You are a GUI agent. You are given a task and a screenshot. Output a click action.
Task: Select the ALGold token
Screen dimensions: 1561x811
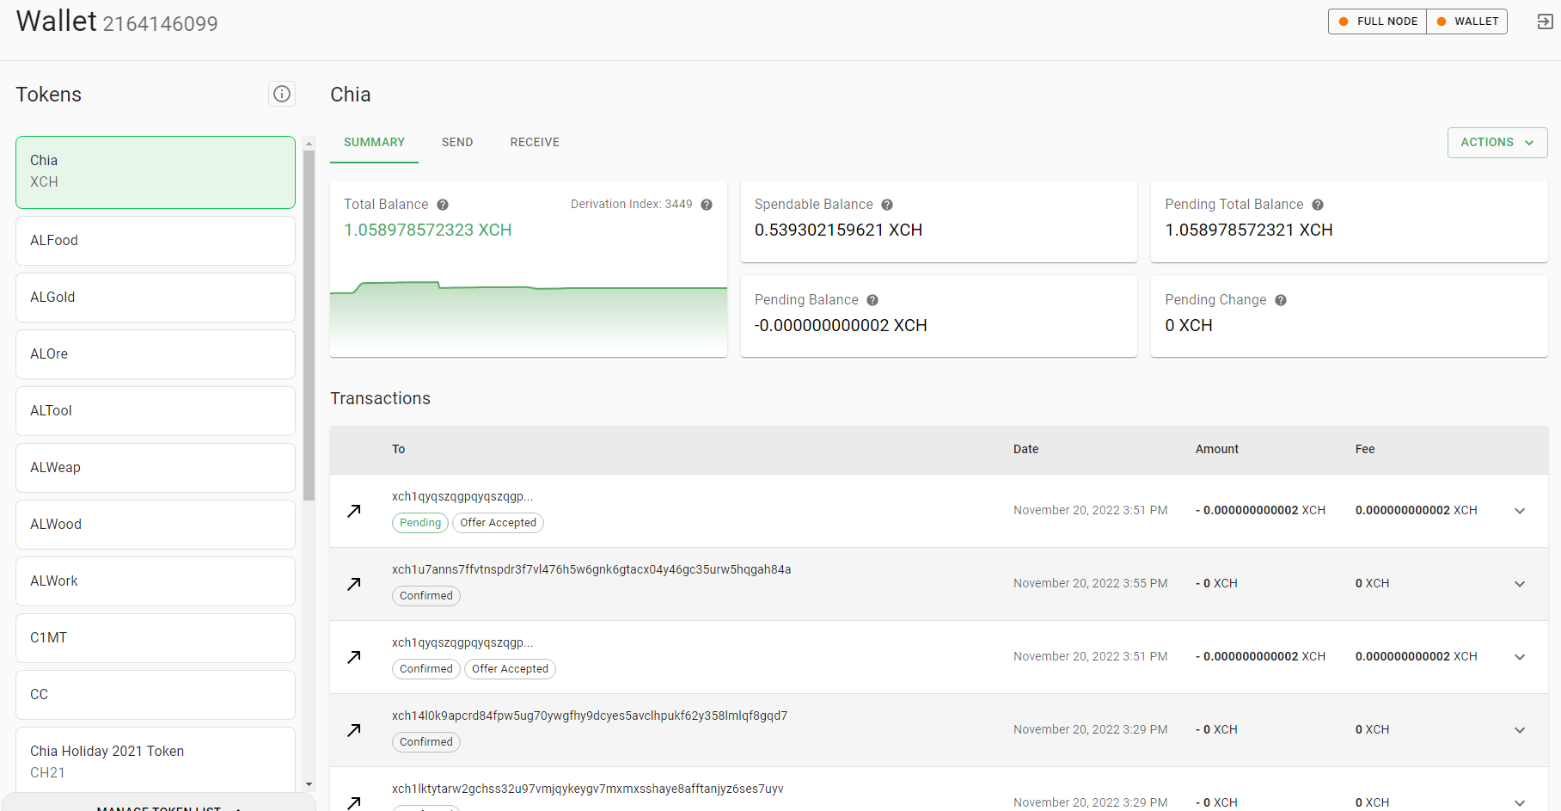point(155,297)
